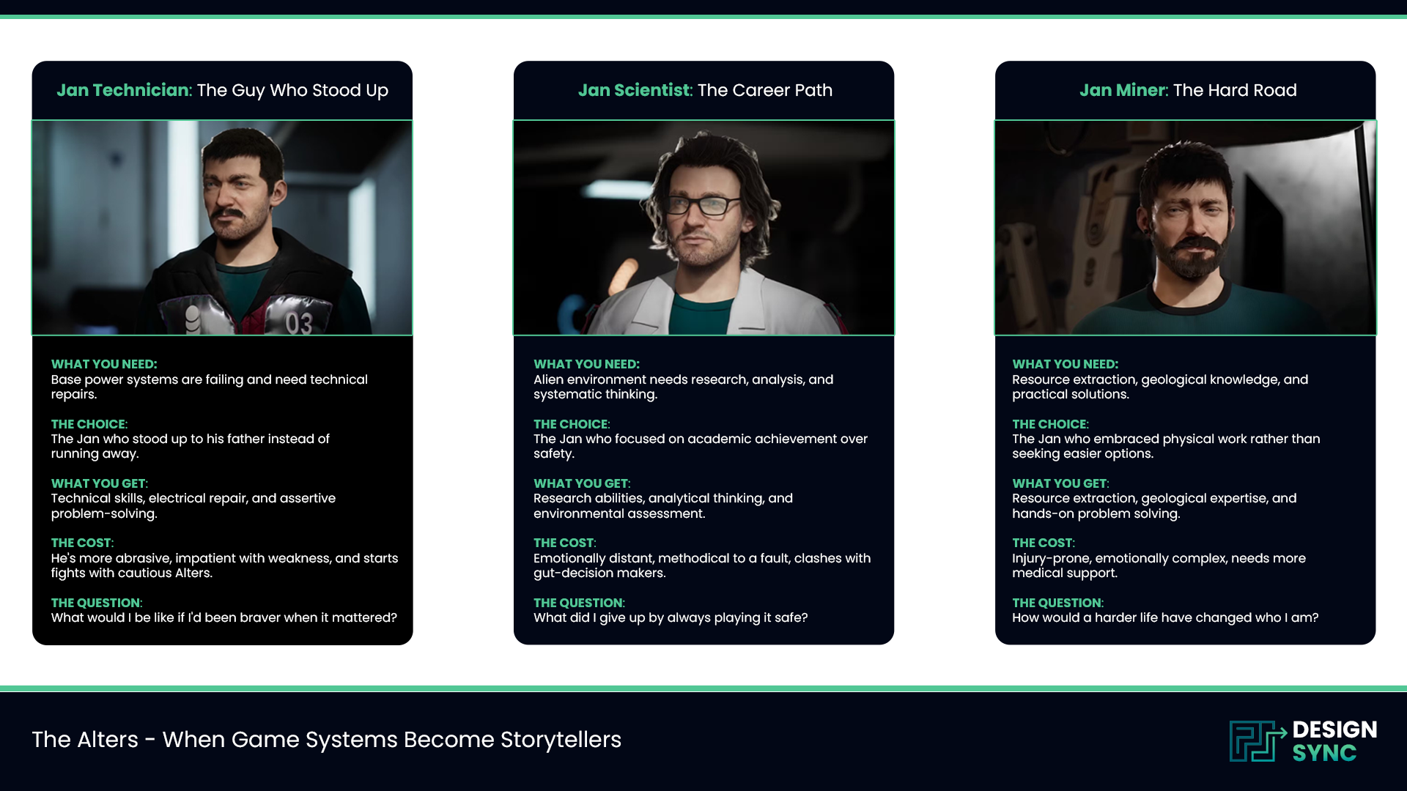Open the Jan Scientist portrait image
Viewport: 1407px width, 791px height.
[703, 227]
